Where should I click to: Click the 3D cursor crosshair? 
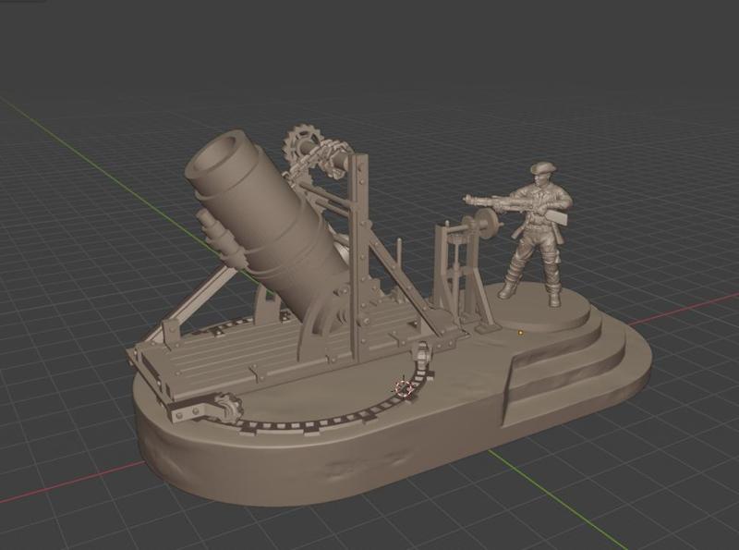[x=402, y=386]
